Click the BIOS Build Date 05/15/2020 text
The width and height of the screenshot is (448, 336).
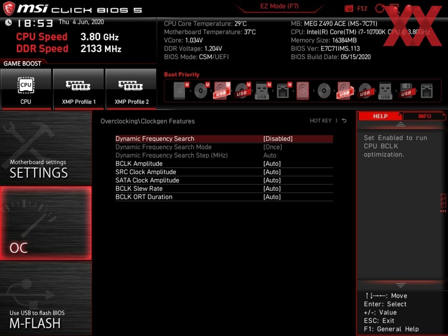click(331, 57)
